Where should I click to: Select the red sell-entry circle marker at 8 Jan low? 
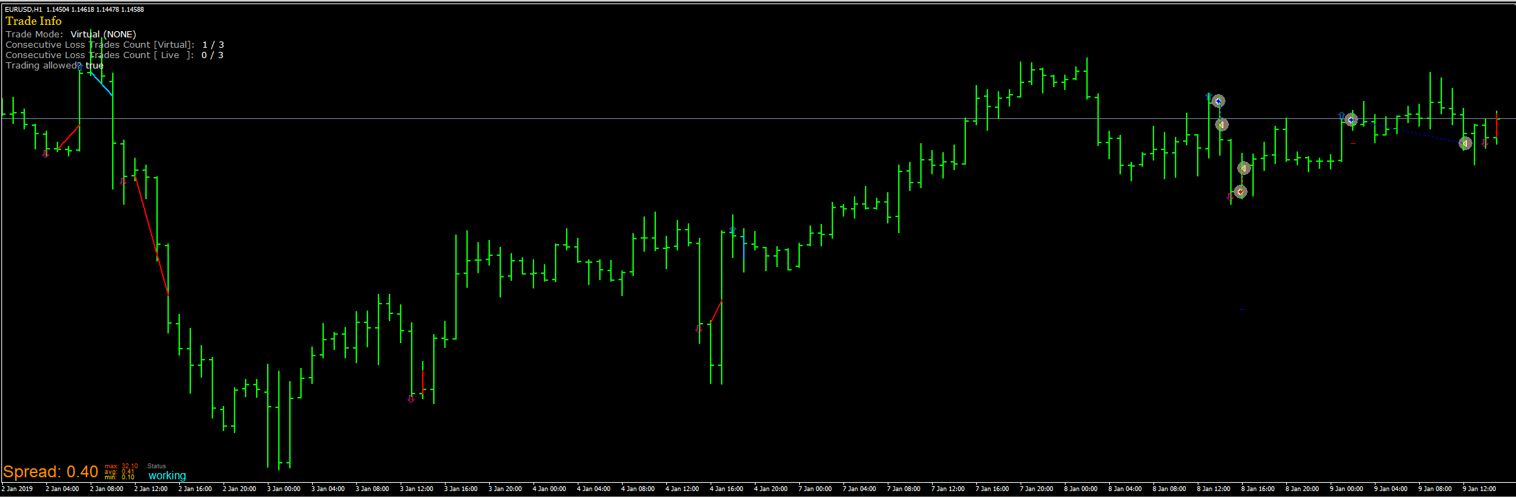point(1241,192)
